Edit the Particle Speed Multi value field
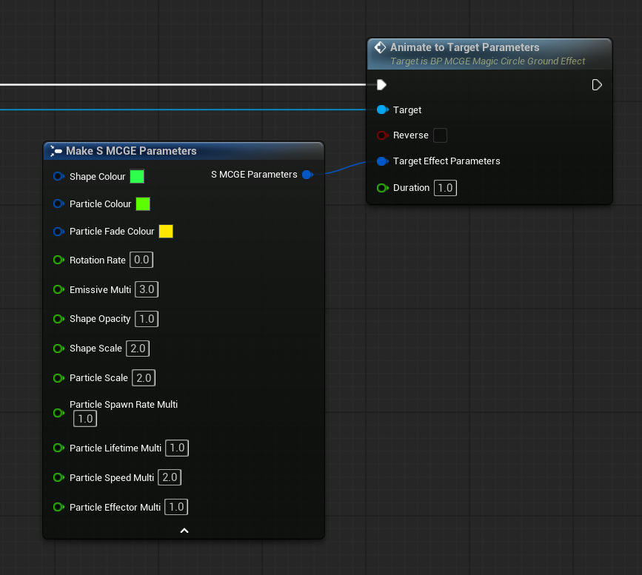Viewport: 642px width, 575px height. click(x=170, y=477)
